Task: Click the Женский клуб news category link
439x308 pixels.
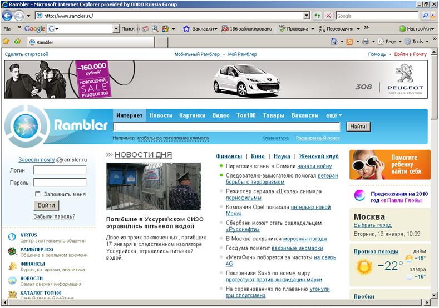Action: 319,156
